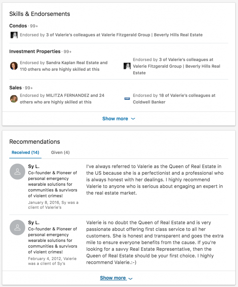This screenshot has height=287, width=238.
Task: Switch to the Received (14) tab
Action: (25, 152)
